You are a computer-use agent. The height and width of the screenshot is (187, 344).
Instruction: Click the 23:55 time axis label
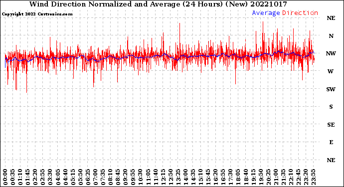point(313,177)
